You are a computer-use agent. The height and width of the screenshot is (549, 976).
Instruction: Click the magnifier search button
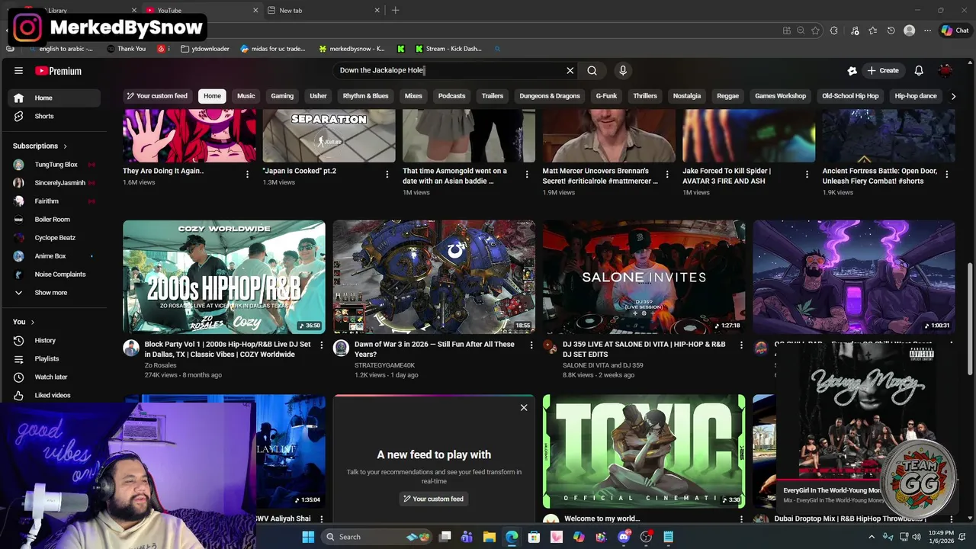tap(592, 70)
